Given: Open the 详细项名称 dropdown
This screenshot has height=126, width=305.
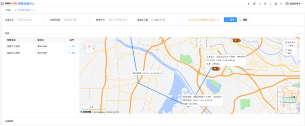Looking at the screenshot, I should tap(77, 20).
